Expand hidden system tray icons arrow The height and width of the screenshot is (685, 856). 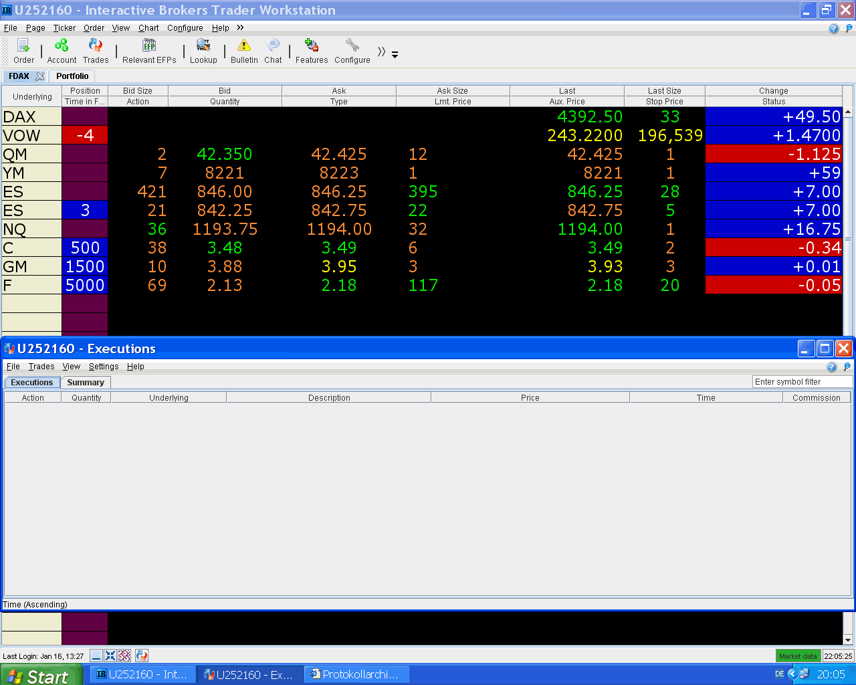point(792,674)
